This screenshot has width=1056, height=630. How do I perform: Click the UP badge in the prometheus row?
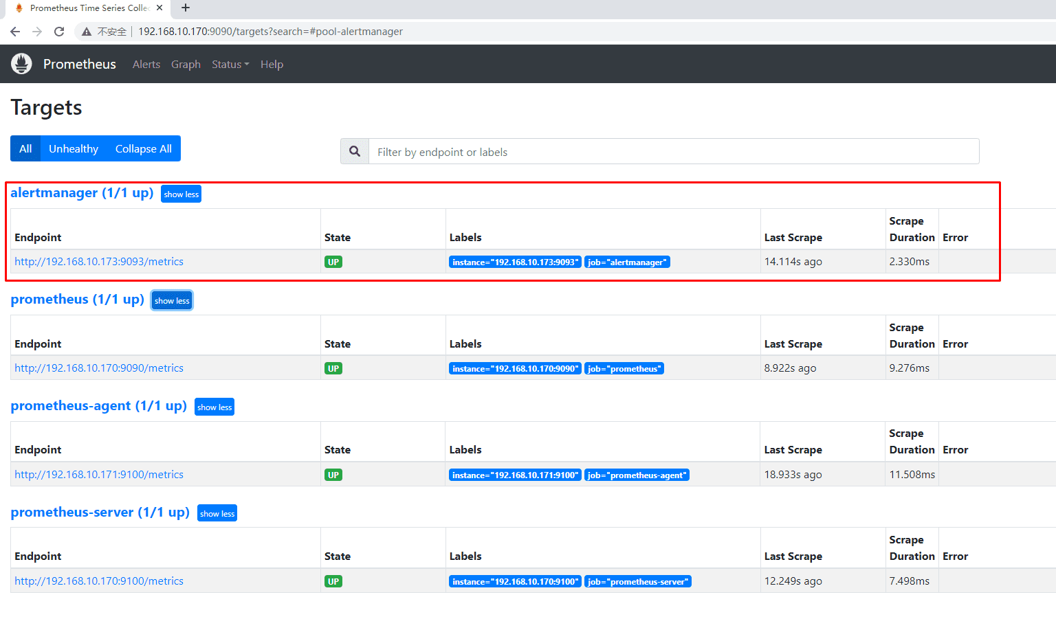tap(333, 368)
